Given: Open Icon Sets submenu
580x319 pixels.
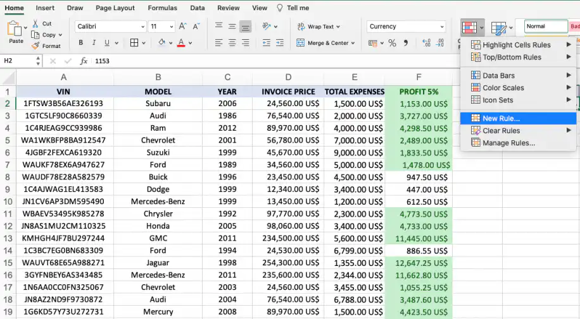Looking at the screenshot, I should [x=518, y=100].
